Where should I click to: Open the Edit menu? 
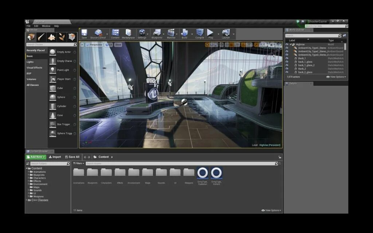pos(36,26)
